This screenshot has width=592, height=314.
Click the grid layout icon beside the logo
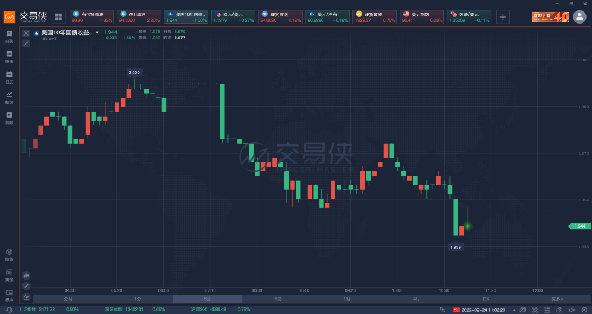point(59,17)
